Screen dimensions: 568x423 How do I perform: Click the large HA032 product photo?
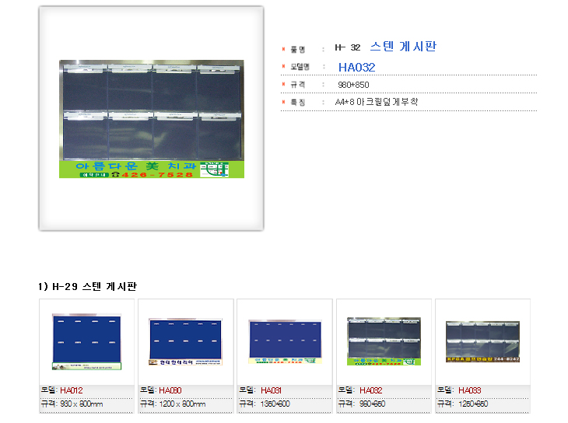151,119
